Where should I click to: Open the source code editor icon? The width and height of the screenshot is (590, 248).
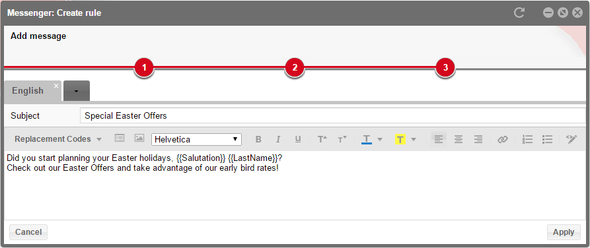(x=572, y=139)
